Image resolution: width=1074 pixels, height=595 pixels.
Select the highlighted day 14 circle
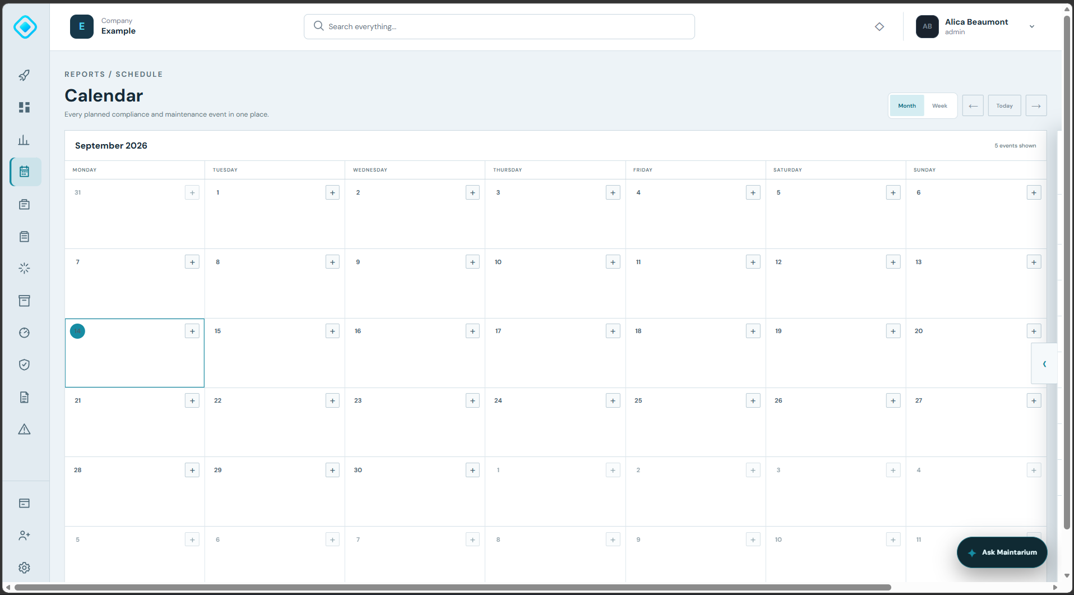click(x=77, y=331)
